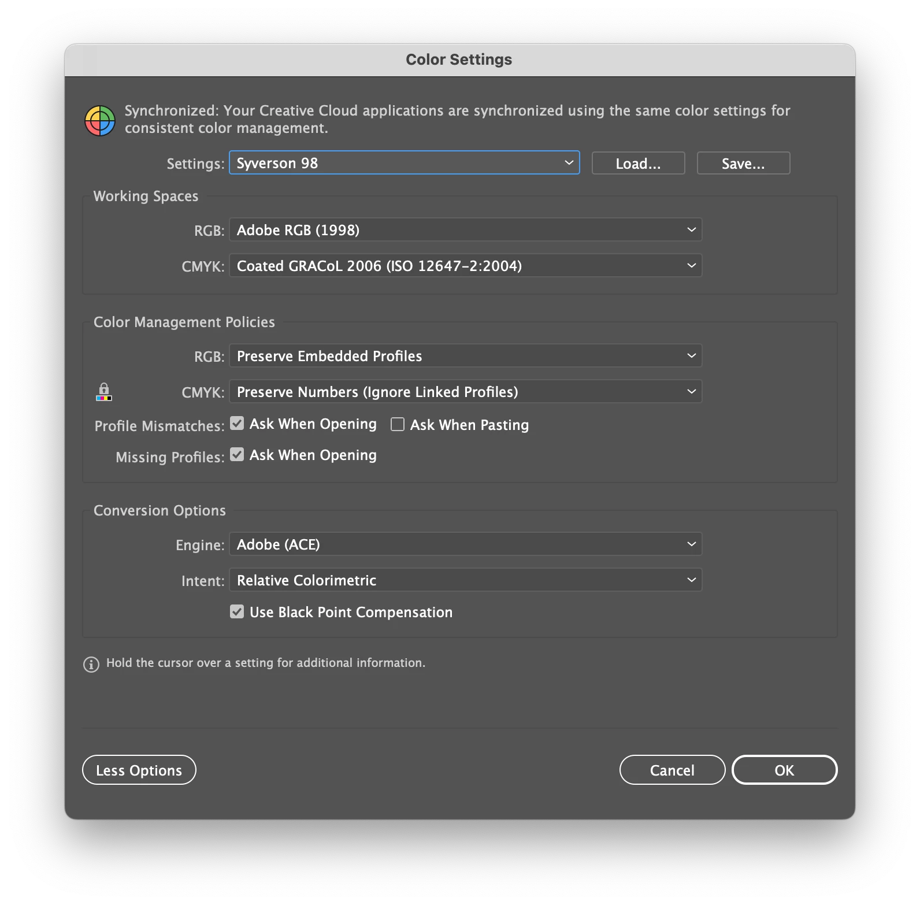Enable Ask When Pasting checkbox

398,424
